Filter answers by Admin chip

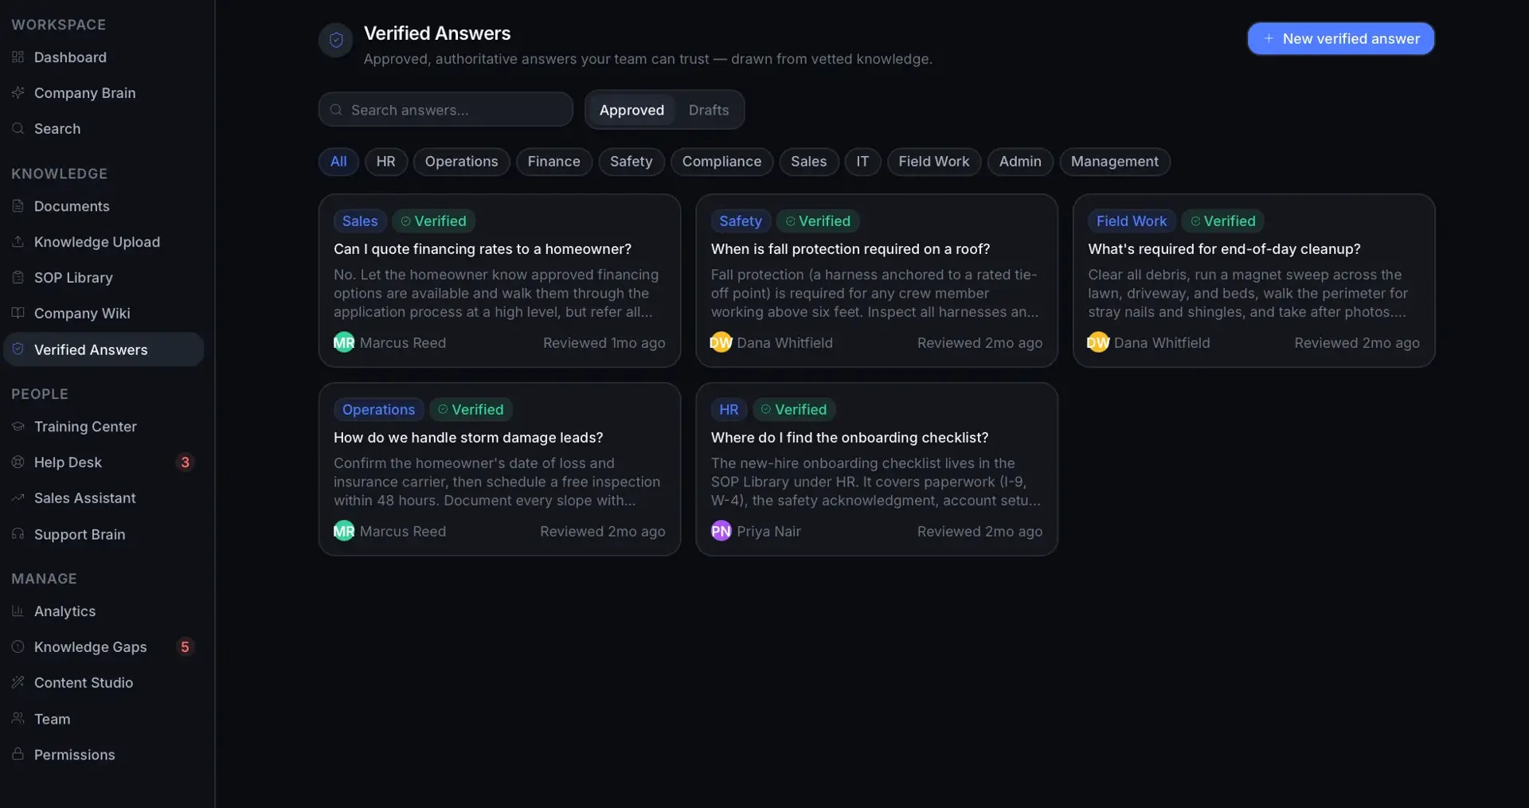coord(1020,162)
